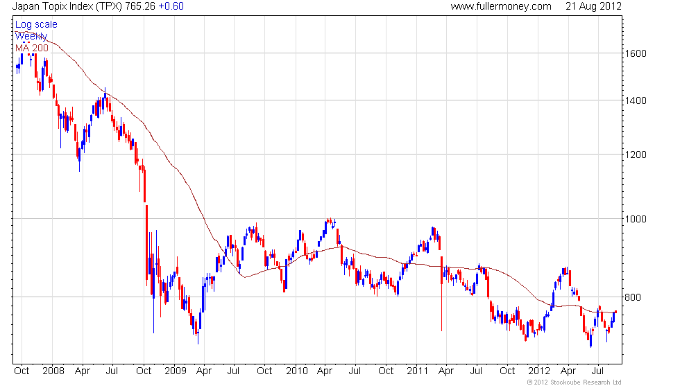
Task: Click the 'Log scale' label
Action: click(x=36, y=25)
